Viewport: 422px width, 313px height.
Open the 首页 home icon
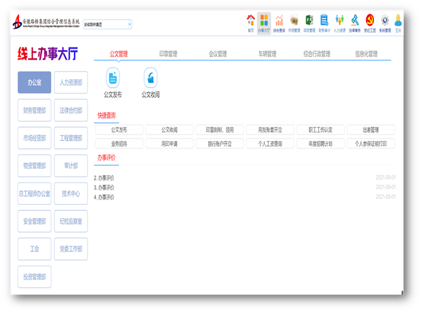pyautogui.click(x=251, y=22)
